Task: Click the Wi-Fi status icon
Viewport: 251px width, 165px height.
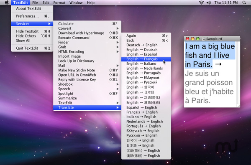Action: [x=201, y=3]
